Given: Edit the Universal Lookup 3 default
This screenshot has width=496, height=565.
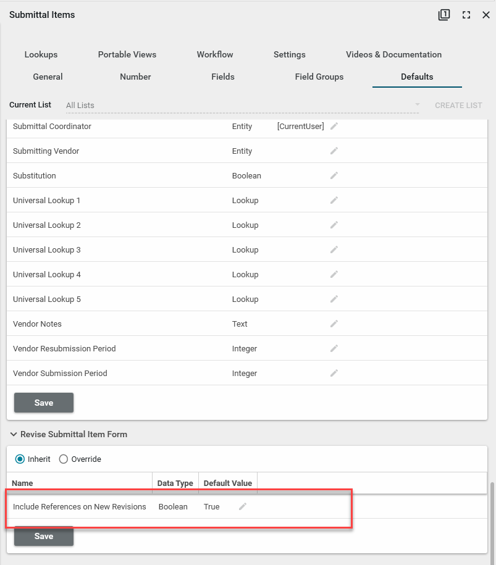Looking at the screenshot, I should 334,249.
